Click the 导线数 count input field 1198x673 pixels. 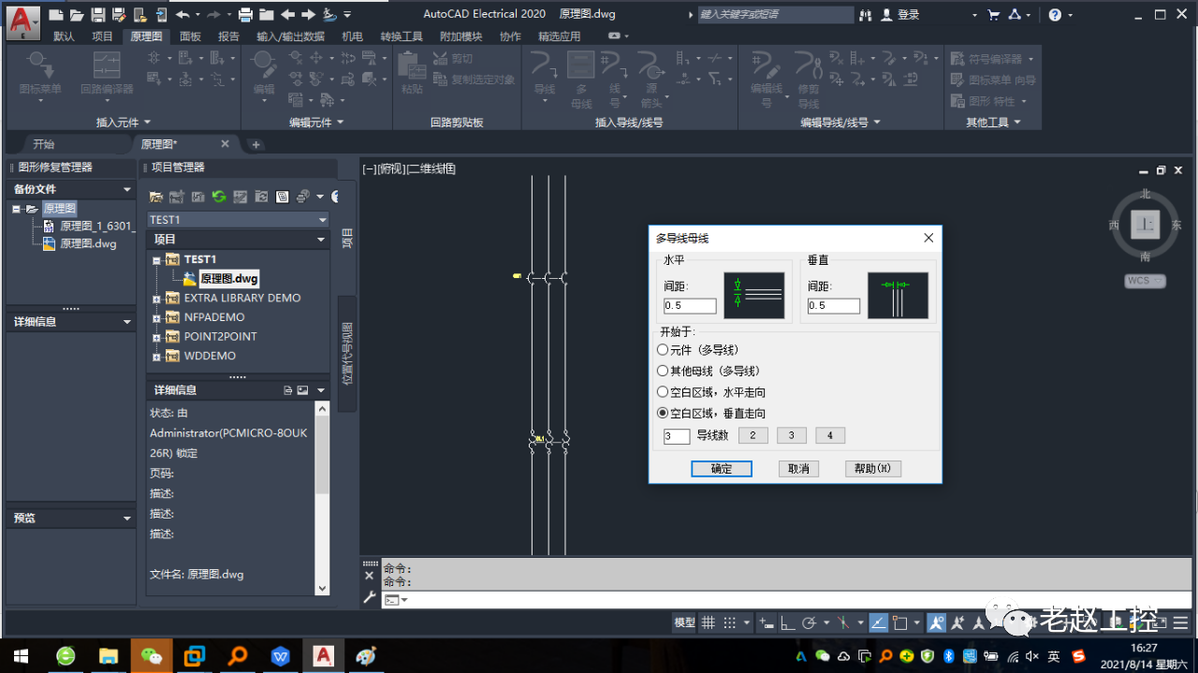[x=677, y=436]
